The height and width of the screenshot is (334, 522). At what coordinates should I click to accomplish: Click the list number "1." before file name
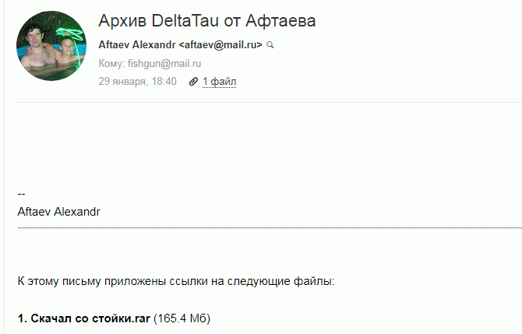coord(23,318)
